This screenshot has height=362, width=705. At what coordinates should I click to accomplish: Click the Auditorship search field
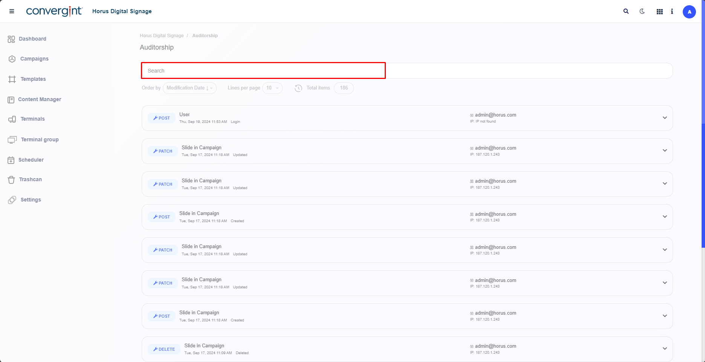263,71
